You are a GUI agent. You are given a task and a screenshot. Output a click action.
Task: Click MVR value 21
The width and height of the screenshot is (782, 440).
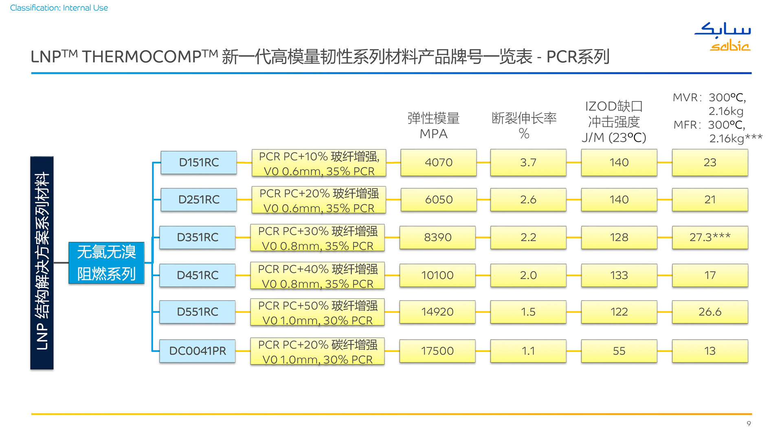click(x=710, y=200)
